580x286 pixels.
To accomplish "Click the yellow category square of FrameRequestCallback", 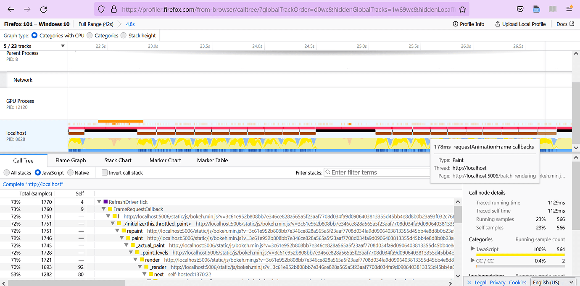I will [110, 209].
